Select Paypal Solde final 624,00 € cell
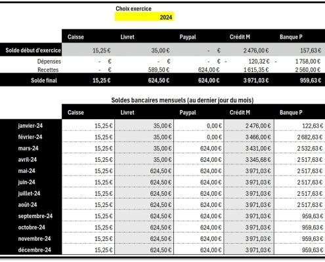This screenshot has height=262, width=325. [209, 81]
